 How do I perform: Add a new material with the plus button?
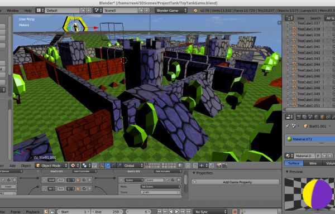click(x=324, y=156)
